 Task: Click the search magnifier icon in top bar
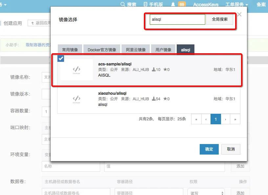pyautogui.click(x=123, y=4)
